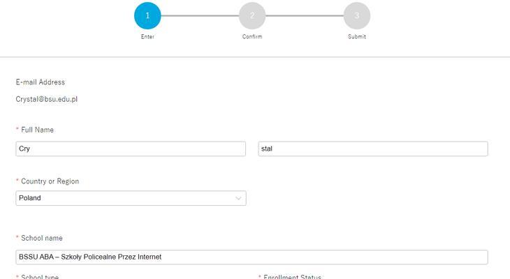Click the Full Name label

pos(37,130)
